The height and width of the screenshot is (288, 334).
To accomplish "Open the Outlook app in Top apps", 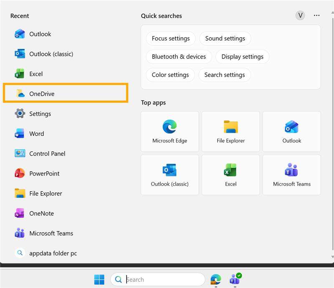I will coord(291,131).
